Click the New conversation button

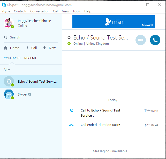click(x=49, y=48)
